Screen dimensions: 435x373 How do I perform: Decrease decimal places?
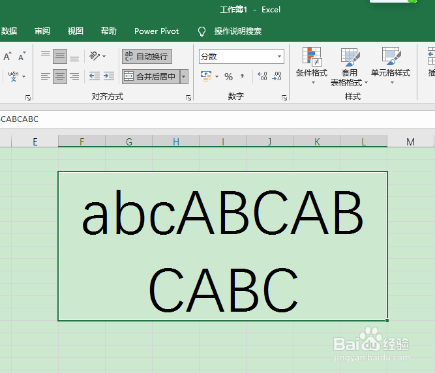(277, 76)
